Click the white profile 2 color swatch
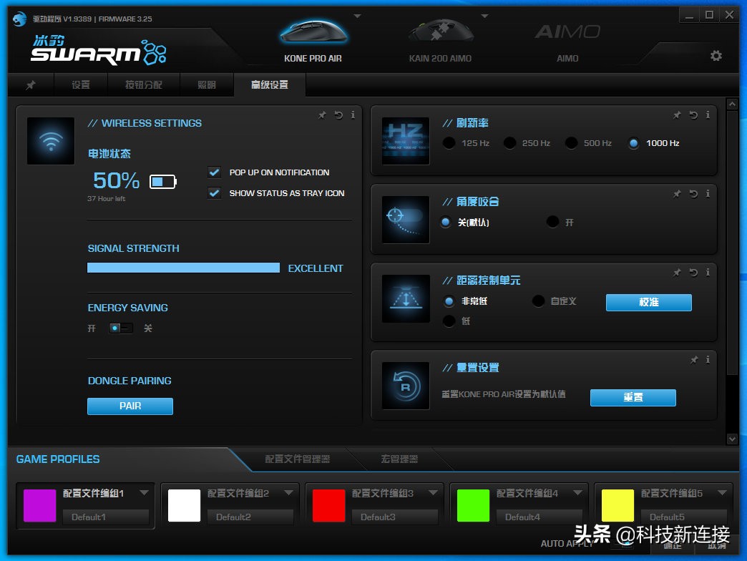This screenshot has height=561, width=747. 185,505
